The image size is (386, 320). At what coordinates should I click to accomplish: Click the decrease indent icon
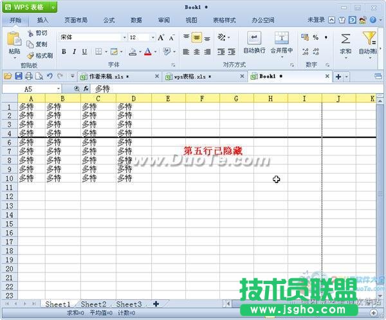point(221,51)
